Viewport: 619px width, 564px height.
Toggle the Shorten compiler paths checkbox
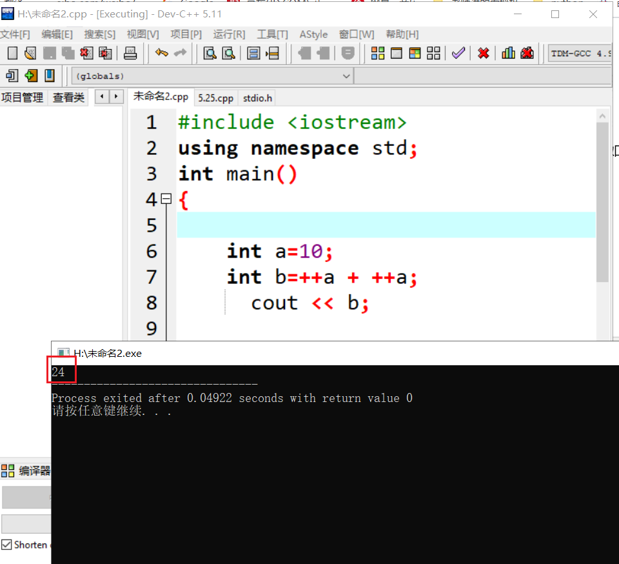[x=6, y=545]
